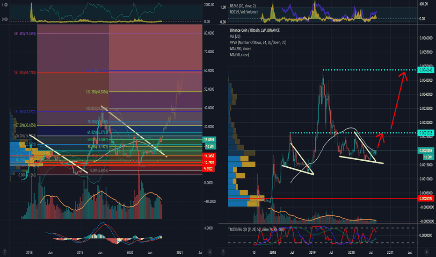
Task: Click 2019 on left chart time axis
Action: coord(80,252)
